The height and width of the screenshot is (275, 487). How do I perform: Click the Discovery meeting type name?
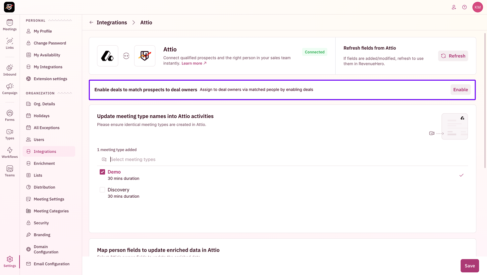118,190
